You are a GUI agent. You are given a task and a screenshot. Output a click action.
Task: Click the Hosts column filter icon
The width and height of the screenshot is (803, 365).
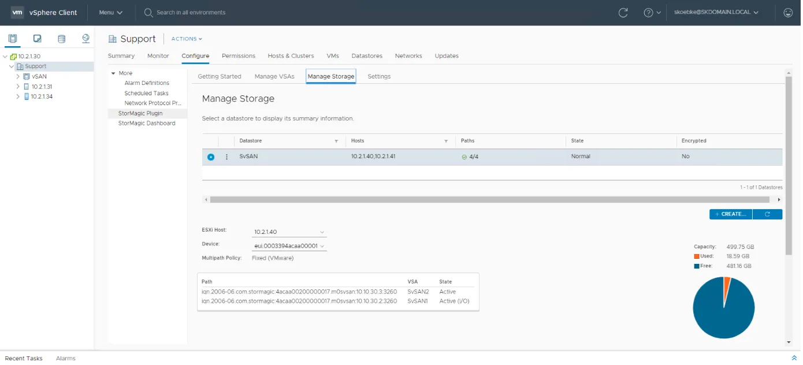446,141
